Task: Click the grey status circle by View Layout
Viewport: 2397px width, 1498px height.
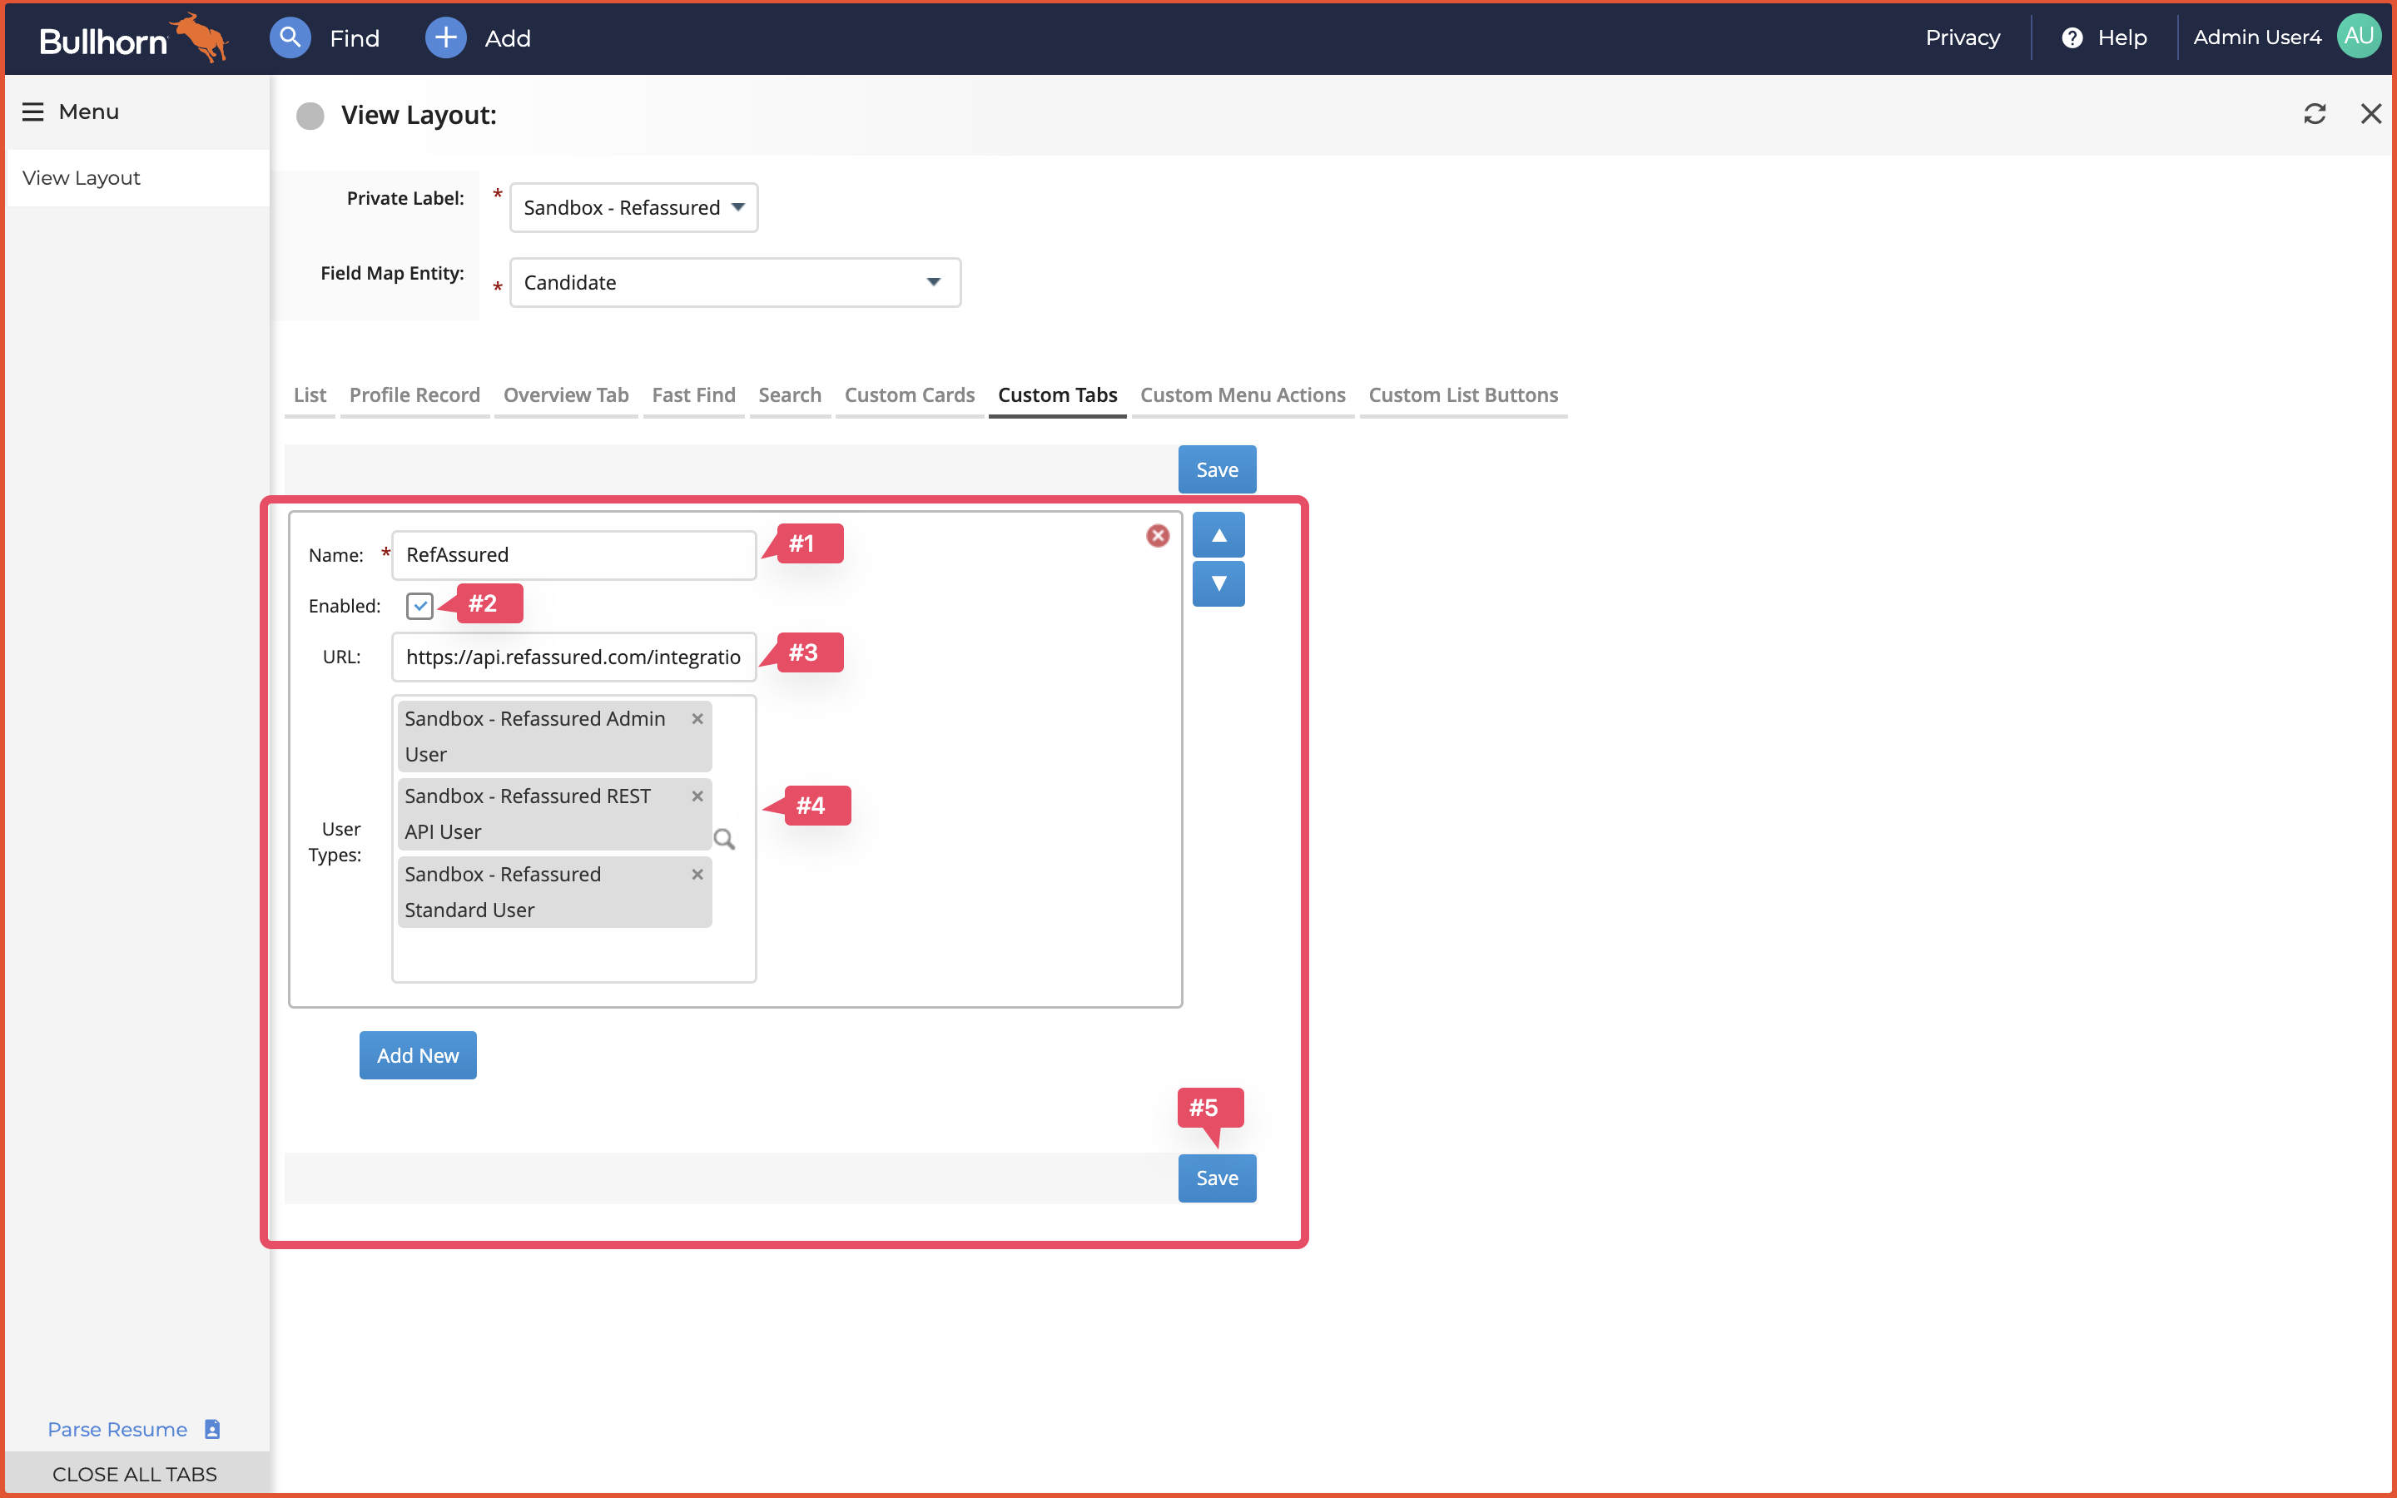Action: (310, 116)
